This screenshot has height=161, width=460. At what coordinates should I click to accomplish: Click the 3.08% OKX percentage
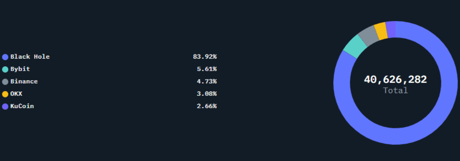207,94
